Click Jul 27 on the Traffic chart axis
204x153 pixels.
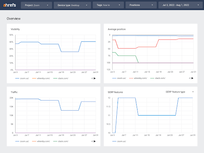tap(84, 135)
